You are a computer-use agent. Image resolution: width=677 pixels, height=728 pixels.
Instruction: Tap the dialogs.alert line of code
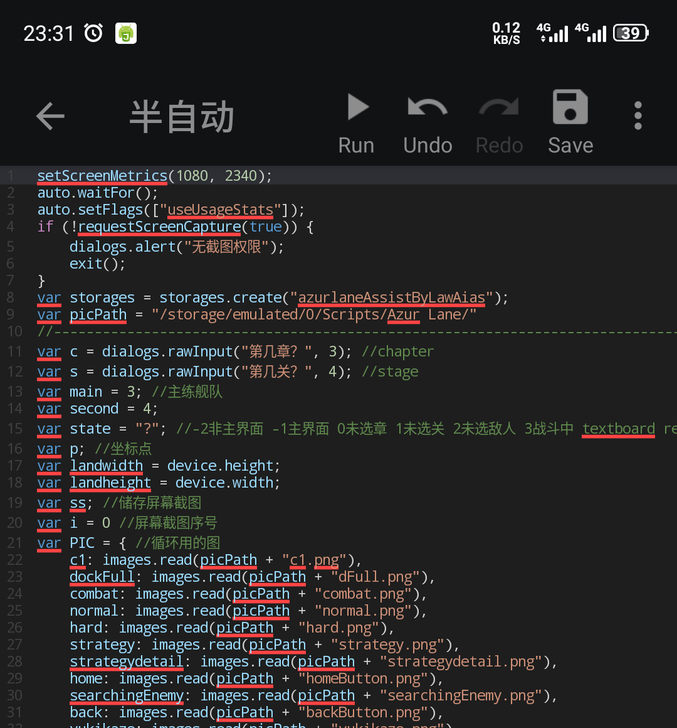pyautogui.click(x=176, y=247)
